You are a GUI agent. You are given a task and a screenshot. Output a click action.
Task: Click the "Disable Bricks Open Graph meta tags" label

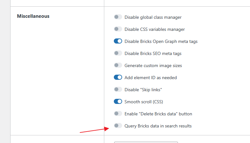click(161, 41)
